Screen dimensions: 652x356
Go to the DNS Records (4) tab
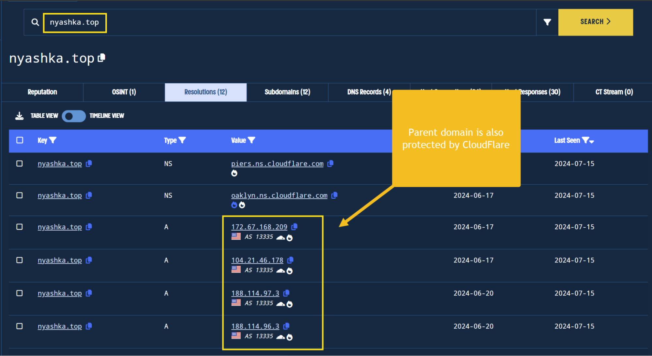pos(360,92)
